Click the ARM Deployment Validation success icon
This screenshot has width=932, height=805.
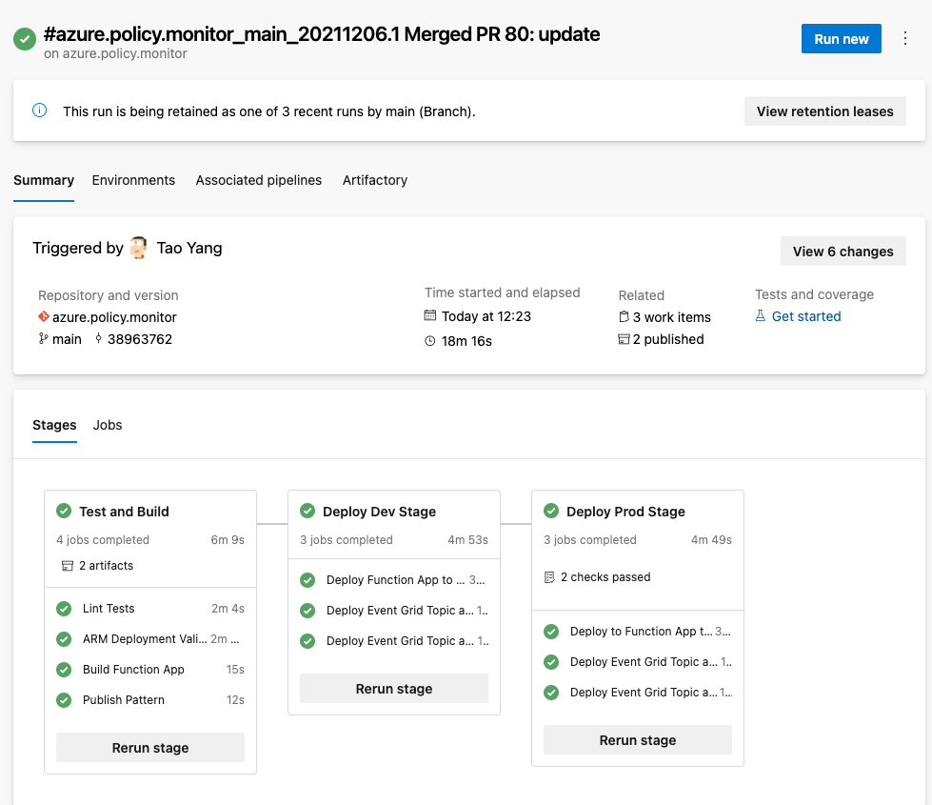(x=64, y=639)
